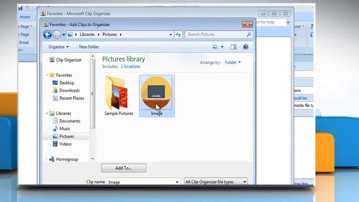Go back using the blue Back arrow
The height and width of the screenshot is (202, 359).
coord(47,35)
